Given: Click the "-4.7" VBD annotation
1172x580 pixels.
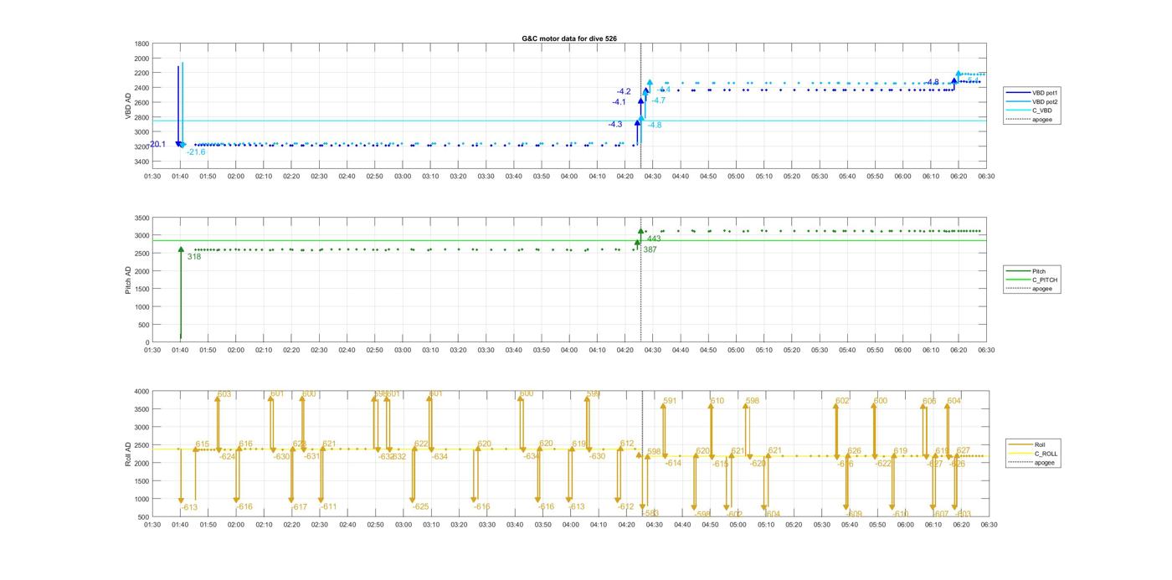Looking at the screenshot, I should pyautogui.click(x=659, y=100).
